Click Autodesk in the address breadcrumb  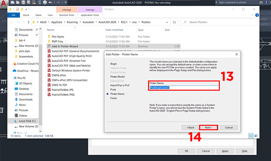[x=88, y=22]
